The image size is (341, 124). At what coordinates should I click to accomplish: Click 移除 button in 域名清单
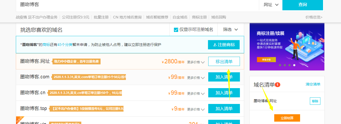315,101
